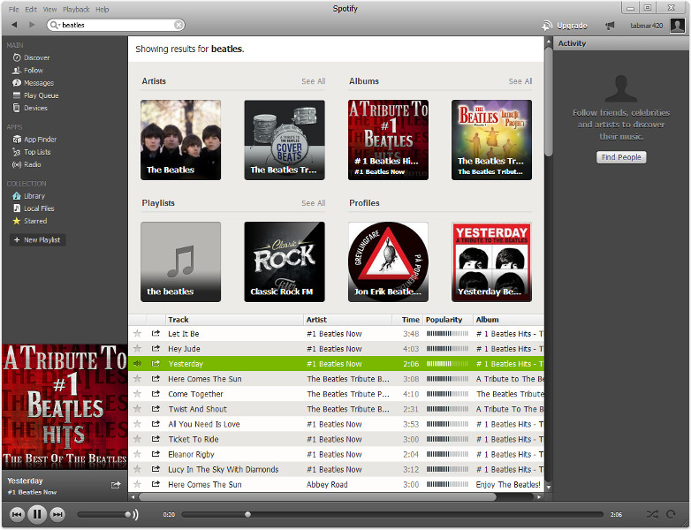Star the Let It Be track
Image resolution: width=691 pixels, height=530 pixels.
[137, 334]
